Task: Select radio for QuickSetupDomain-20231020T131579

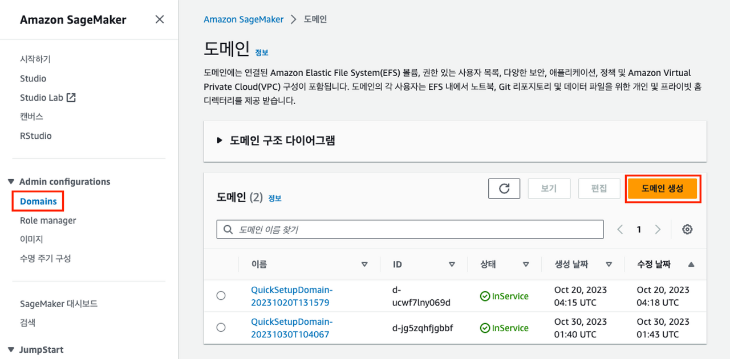Action: [x=221, y=296]
